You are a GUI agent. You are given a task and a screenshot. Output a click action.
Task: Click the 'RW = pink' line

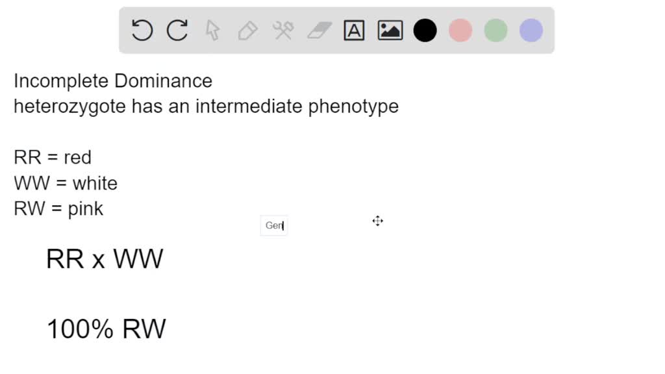click(58, 208)
